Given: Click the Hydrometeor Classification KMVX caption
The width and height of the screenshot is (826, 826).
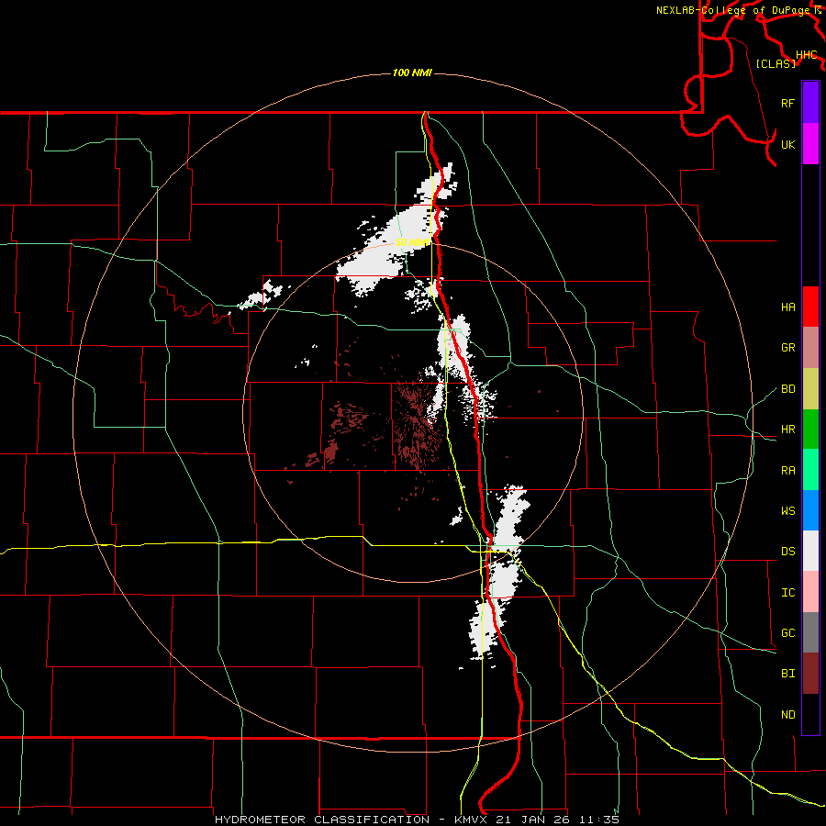Looking at the screenshot, I should (417, 820).
